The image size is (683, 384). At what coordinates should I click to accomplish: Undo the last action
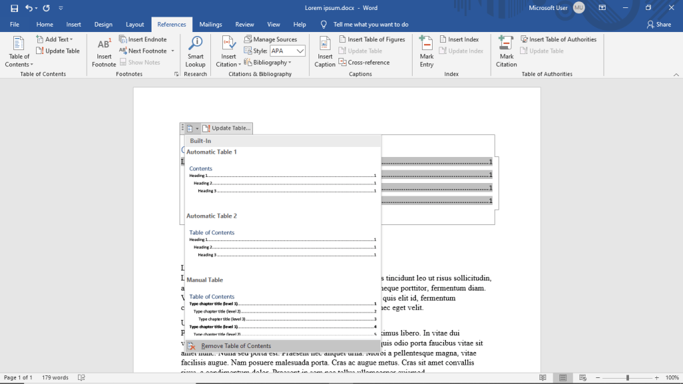pos(28,8)
